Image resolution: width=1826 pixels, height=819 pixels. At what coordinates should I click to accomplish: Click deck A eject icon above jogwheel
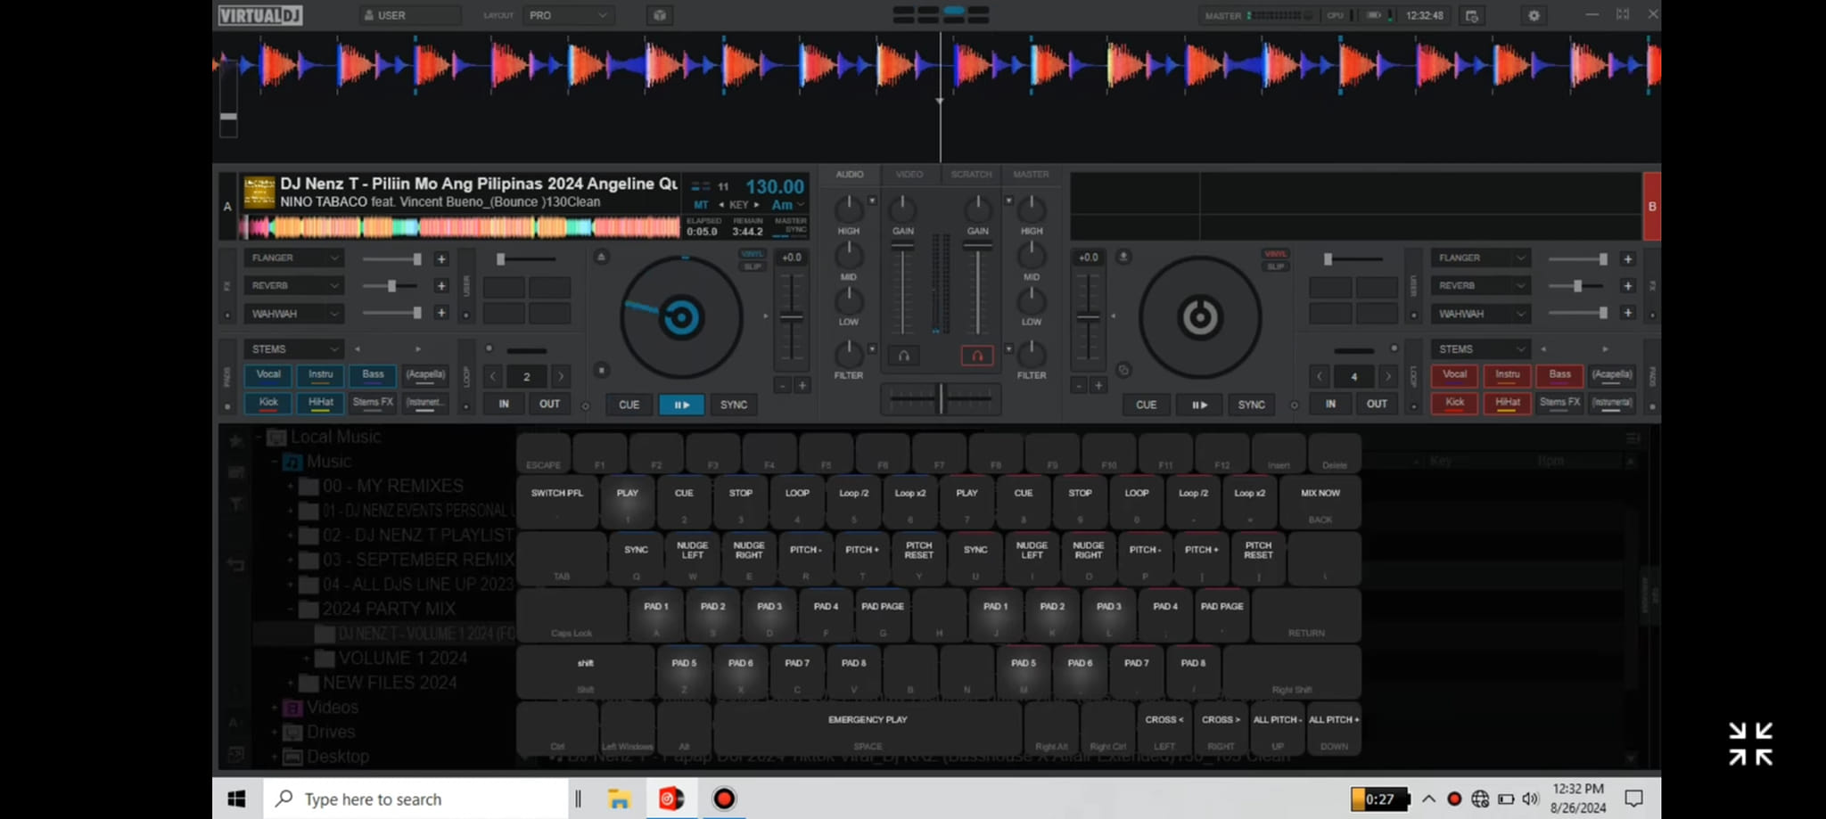tap(601, 257)
